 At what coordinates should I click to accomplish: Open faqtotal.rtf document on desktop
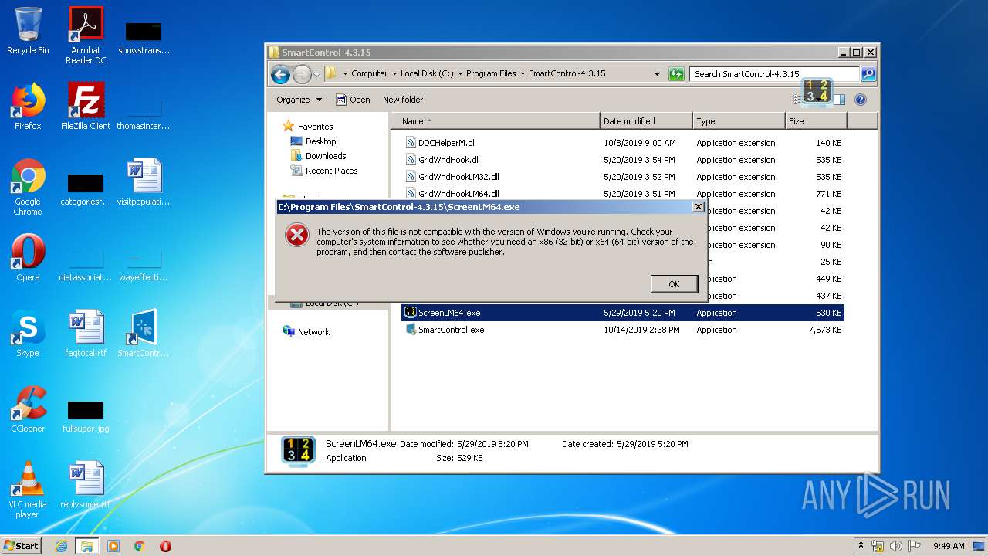(x=86, y=333)
